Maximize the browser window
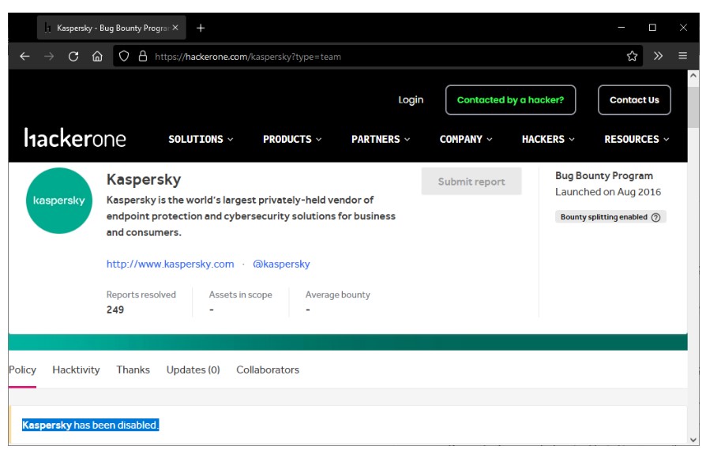Viewport: 706px width, 450px height. point(652,28)
